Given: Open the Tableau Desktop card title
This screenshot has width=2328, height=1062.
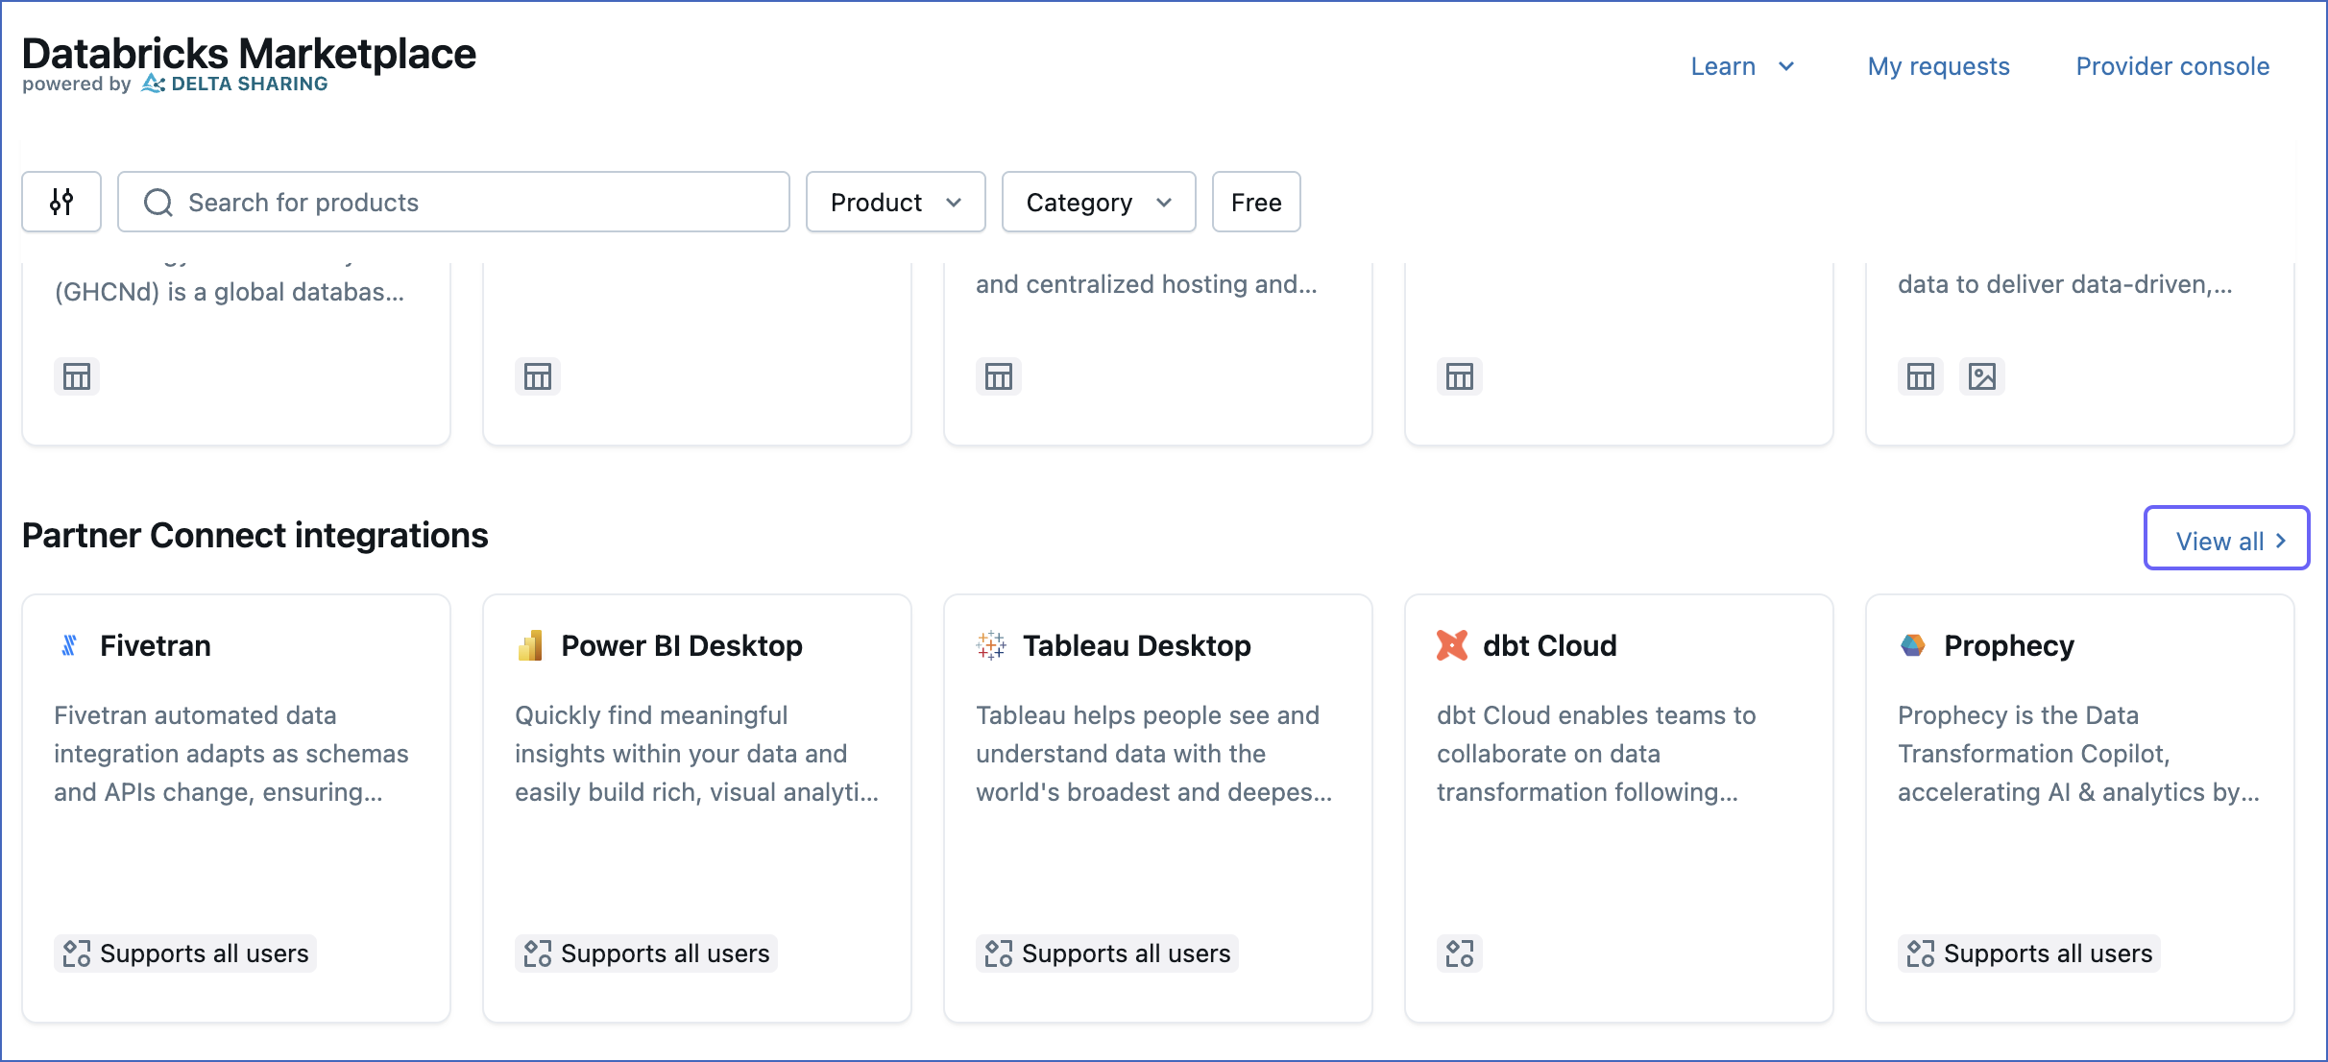Looking at the screenshot, I should 1136,645.
